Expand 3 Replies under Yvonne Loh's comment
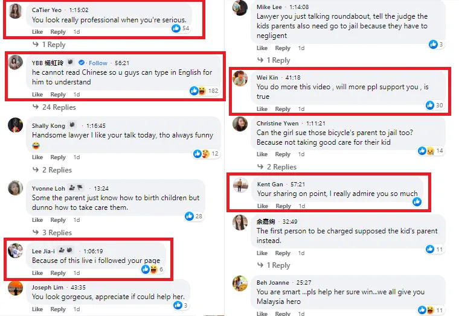This screenshot has height=316, width=459. point(56,233)
